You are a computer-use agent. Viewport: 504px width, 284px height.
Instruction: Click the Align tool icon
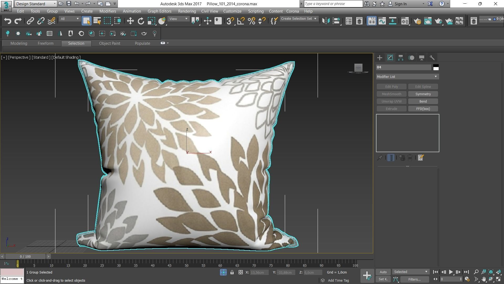pos(336,21)
